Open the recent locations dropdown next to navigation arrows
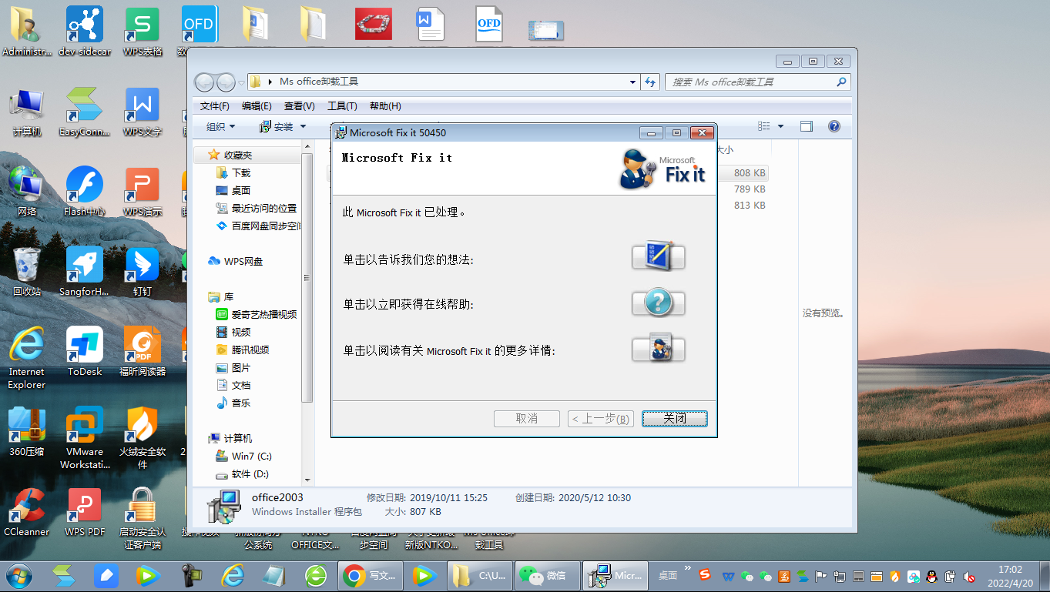Image resolution: width=1050 pixels, height=592 pixels. click(x=241, y=82)
